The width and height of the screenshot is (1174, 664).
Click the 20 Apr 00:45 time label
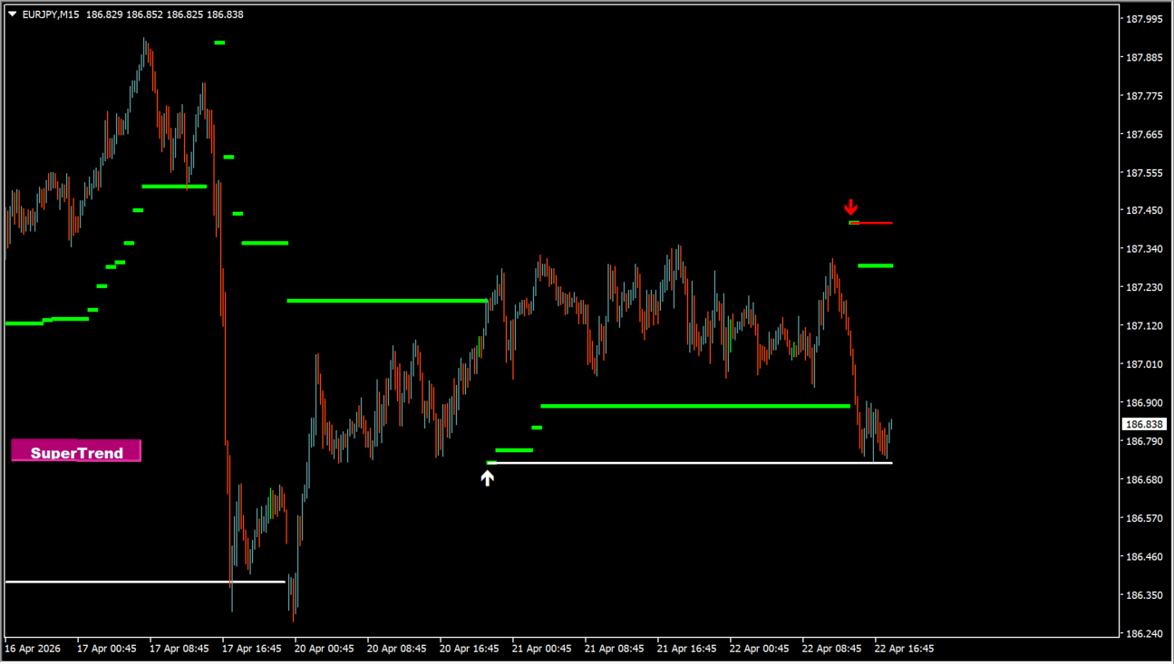pyautogui.click(x=324, y=649)
